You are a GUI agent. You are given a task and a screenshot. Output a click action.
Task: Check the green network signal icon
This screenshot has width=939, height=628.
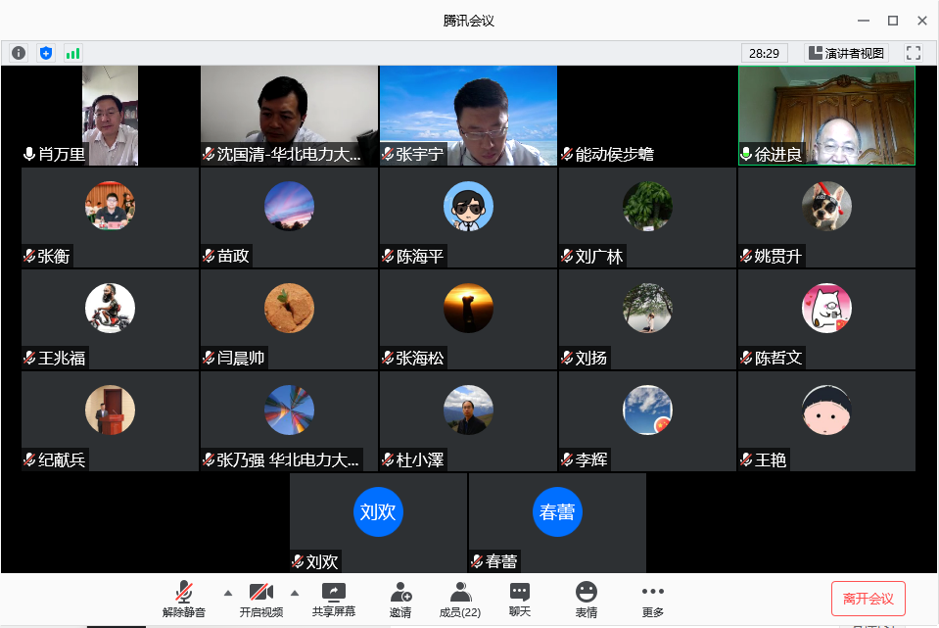click(x=72, y=53)
